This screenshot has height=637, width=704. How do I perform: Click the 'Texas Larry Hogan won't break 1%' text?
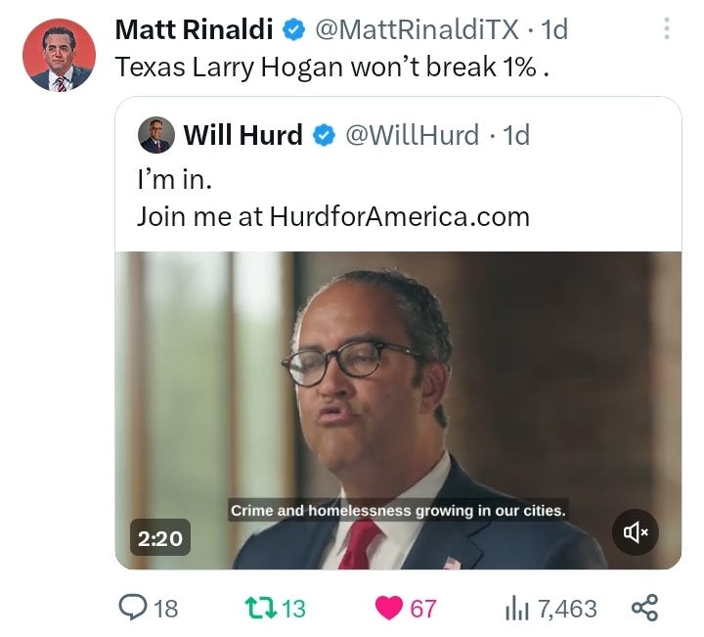pyautogui.click(x=332, y=68)
